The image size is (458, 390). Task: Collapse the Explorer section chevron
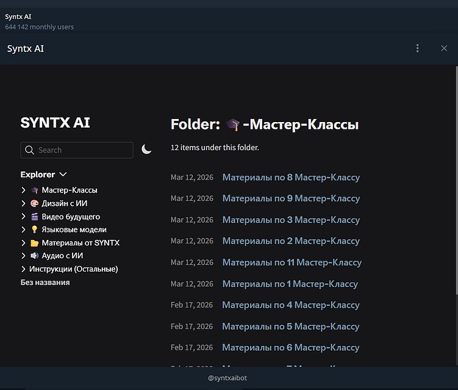point(63,175)
